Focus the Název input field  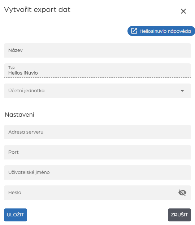click(97, 50)
